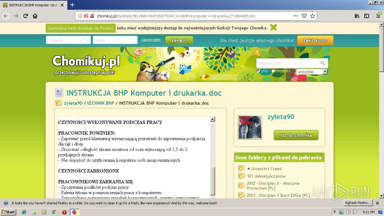Click the 'CZYNNOŚCI ZABRONIONE' heading in the document
This screenshot has width=384, height=216.
point(88,171)
